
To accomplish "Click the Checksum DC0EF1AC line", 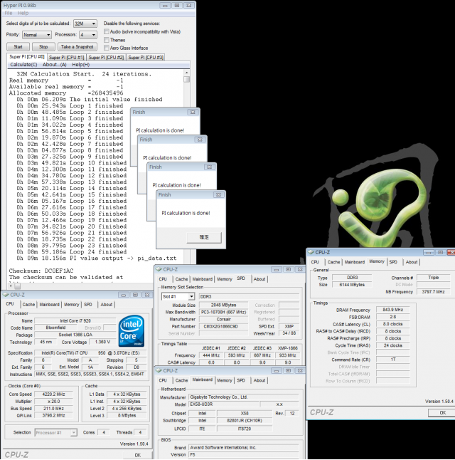I will [41, 271].
